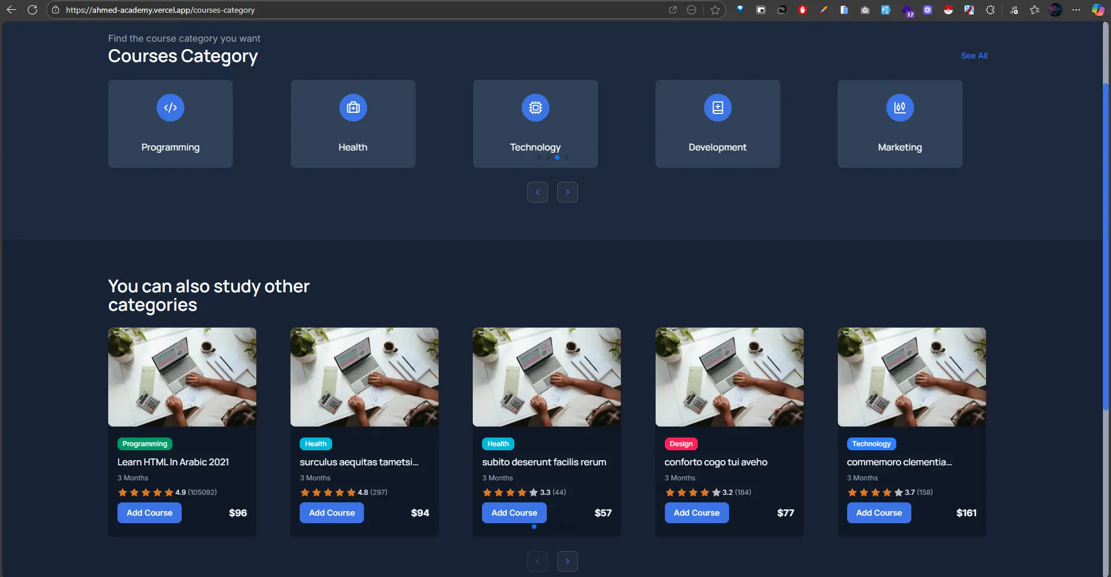This screenshot has width=1111, height=577.
Task: Click the See All link
Action: (x=974, y=56)
